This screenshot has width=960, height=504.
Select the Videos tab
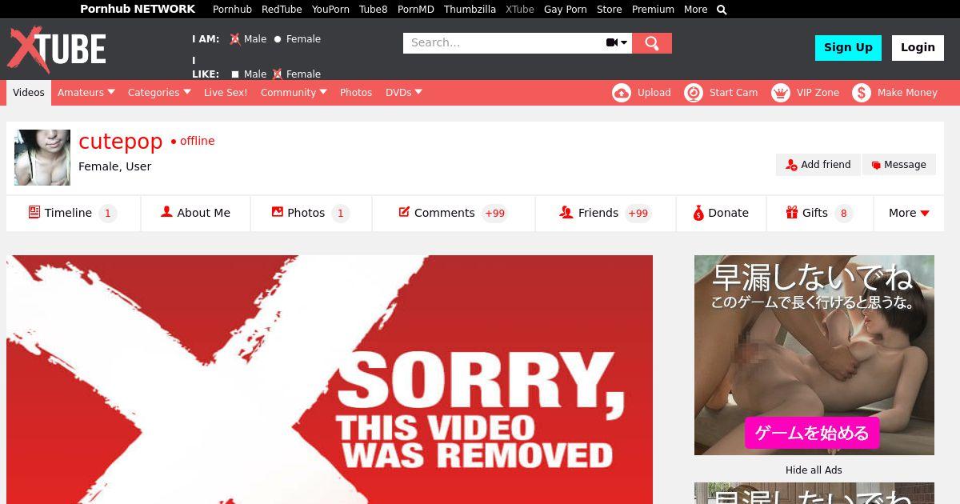pos(29,93)
